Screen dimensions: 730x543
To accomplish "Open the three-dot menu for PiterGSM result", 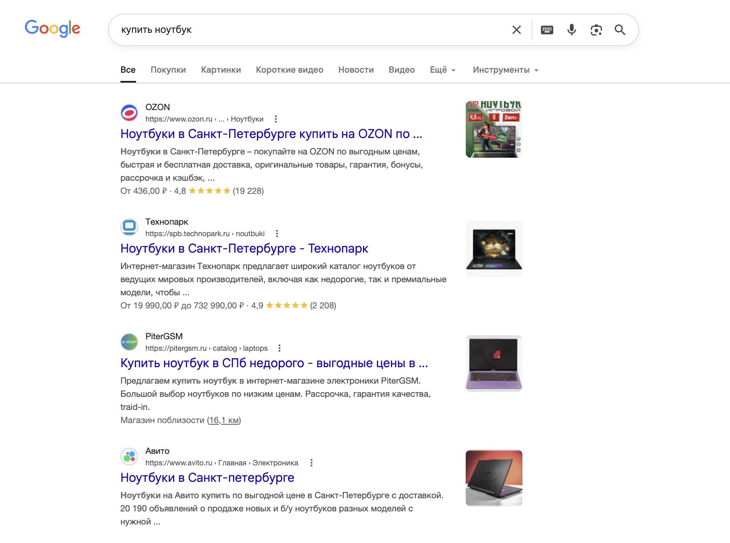I will tap(280, 348).
